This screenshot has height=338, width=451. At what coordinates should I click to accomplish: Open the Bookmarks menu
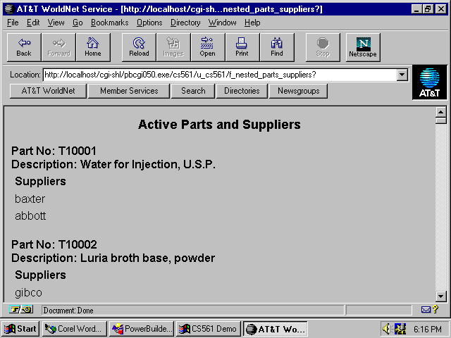(x=110, y=23)
